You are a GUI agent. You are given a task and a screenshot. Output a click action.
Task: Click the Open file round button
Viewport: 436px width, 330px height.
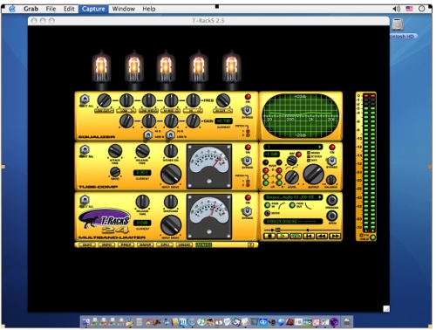[x=332, y=216]
